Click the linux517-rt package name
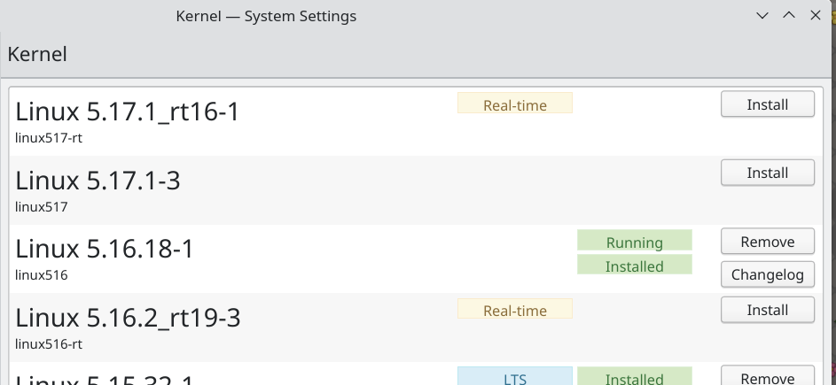This screenshot has width=836, height=385. pos(49,138)
